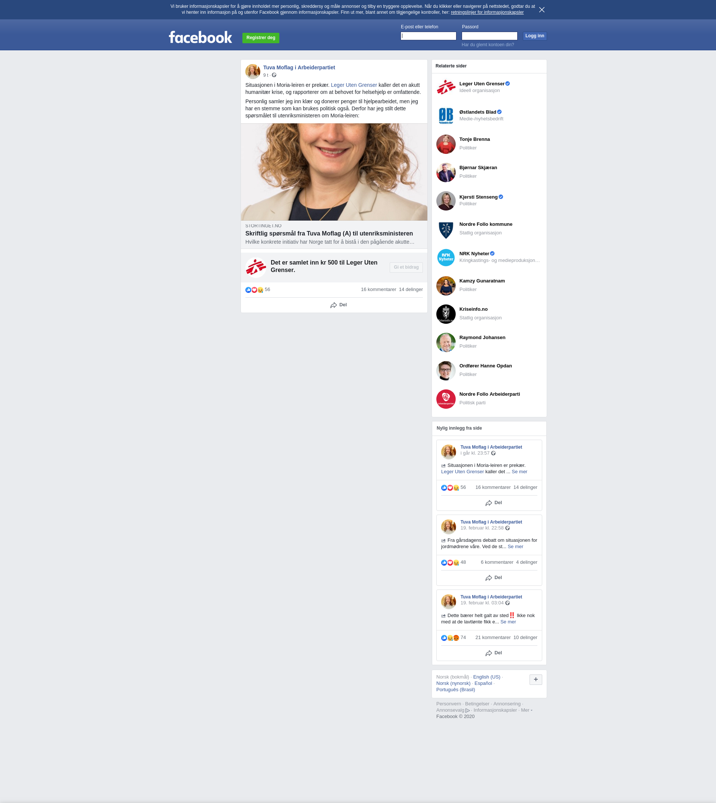The height and width of the screenshot is (803, 716).
Task: Click the Del share button on main post
Action: tap(338, 305)
